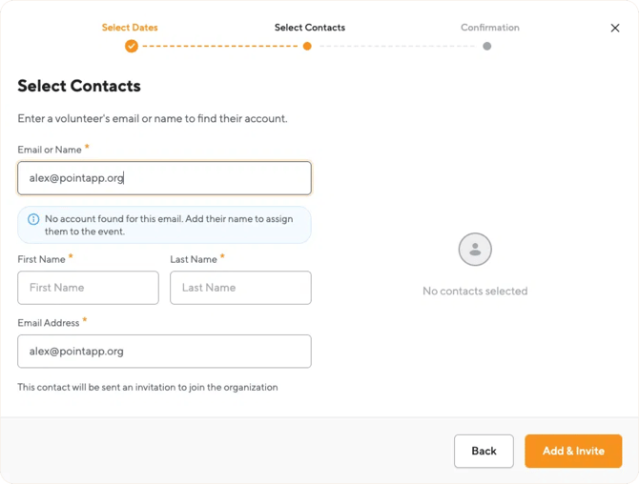Click into the Last Name field
Viewport: 639px width, 484px height.
[240, 288]
